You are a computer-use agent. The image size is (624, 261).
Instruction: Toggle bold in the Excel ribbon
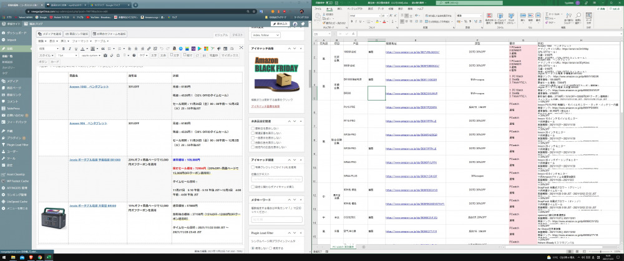click(351, 21)
